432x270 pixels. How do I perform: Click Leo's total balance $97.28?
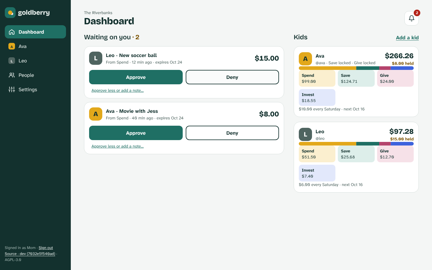tap(401, 131)
